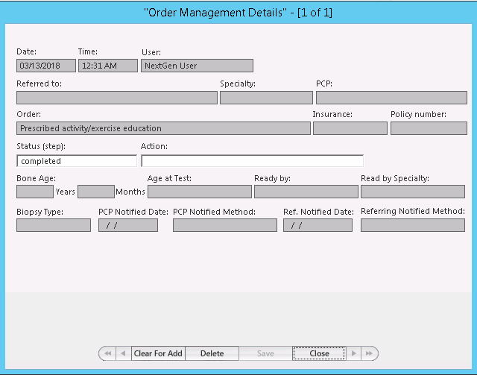Image resolution: width=477 pixels, height=375 pixels.
Task: Go to the first record arrow
Action: tap(107, 353)
